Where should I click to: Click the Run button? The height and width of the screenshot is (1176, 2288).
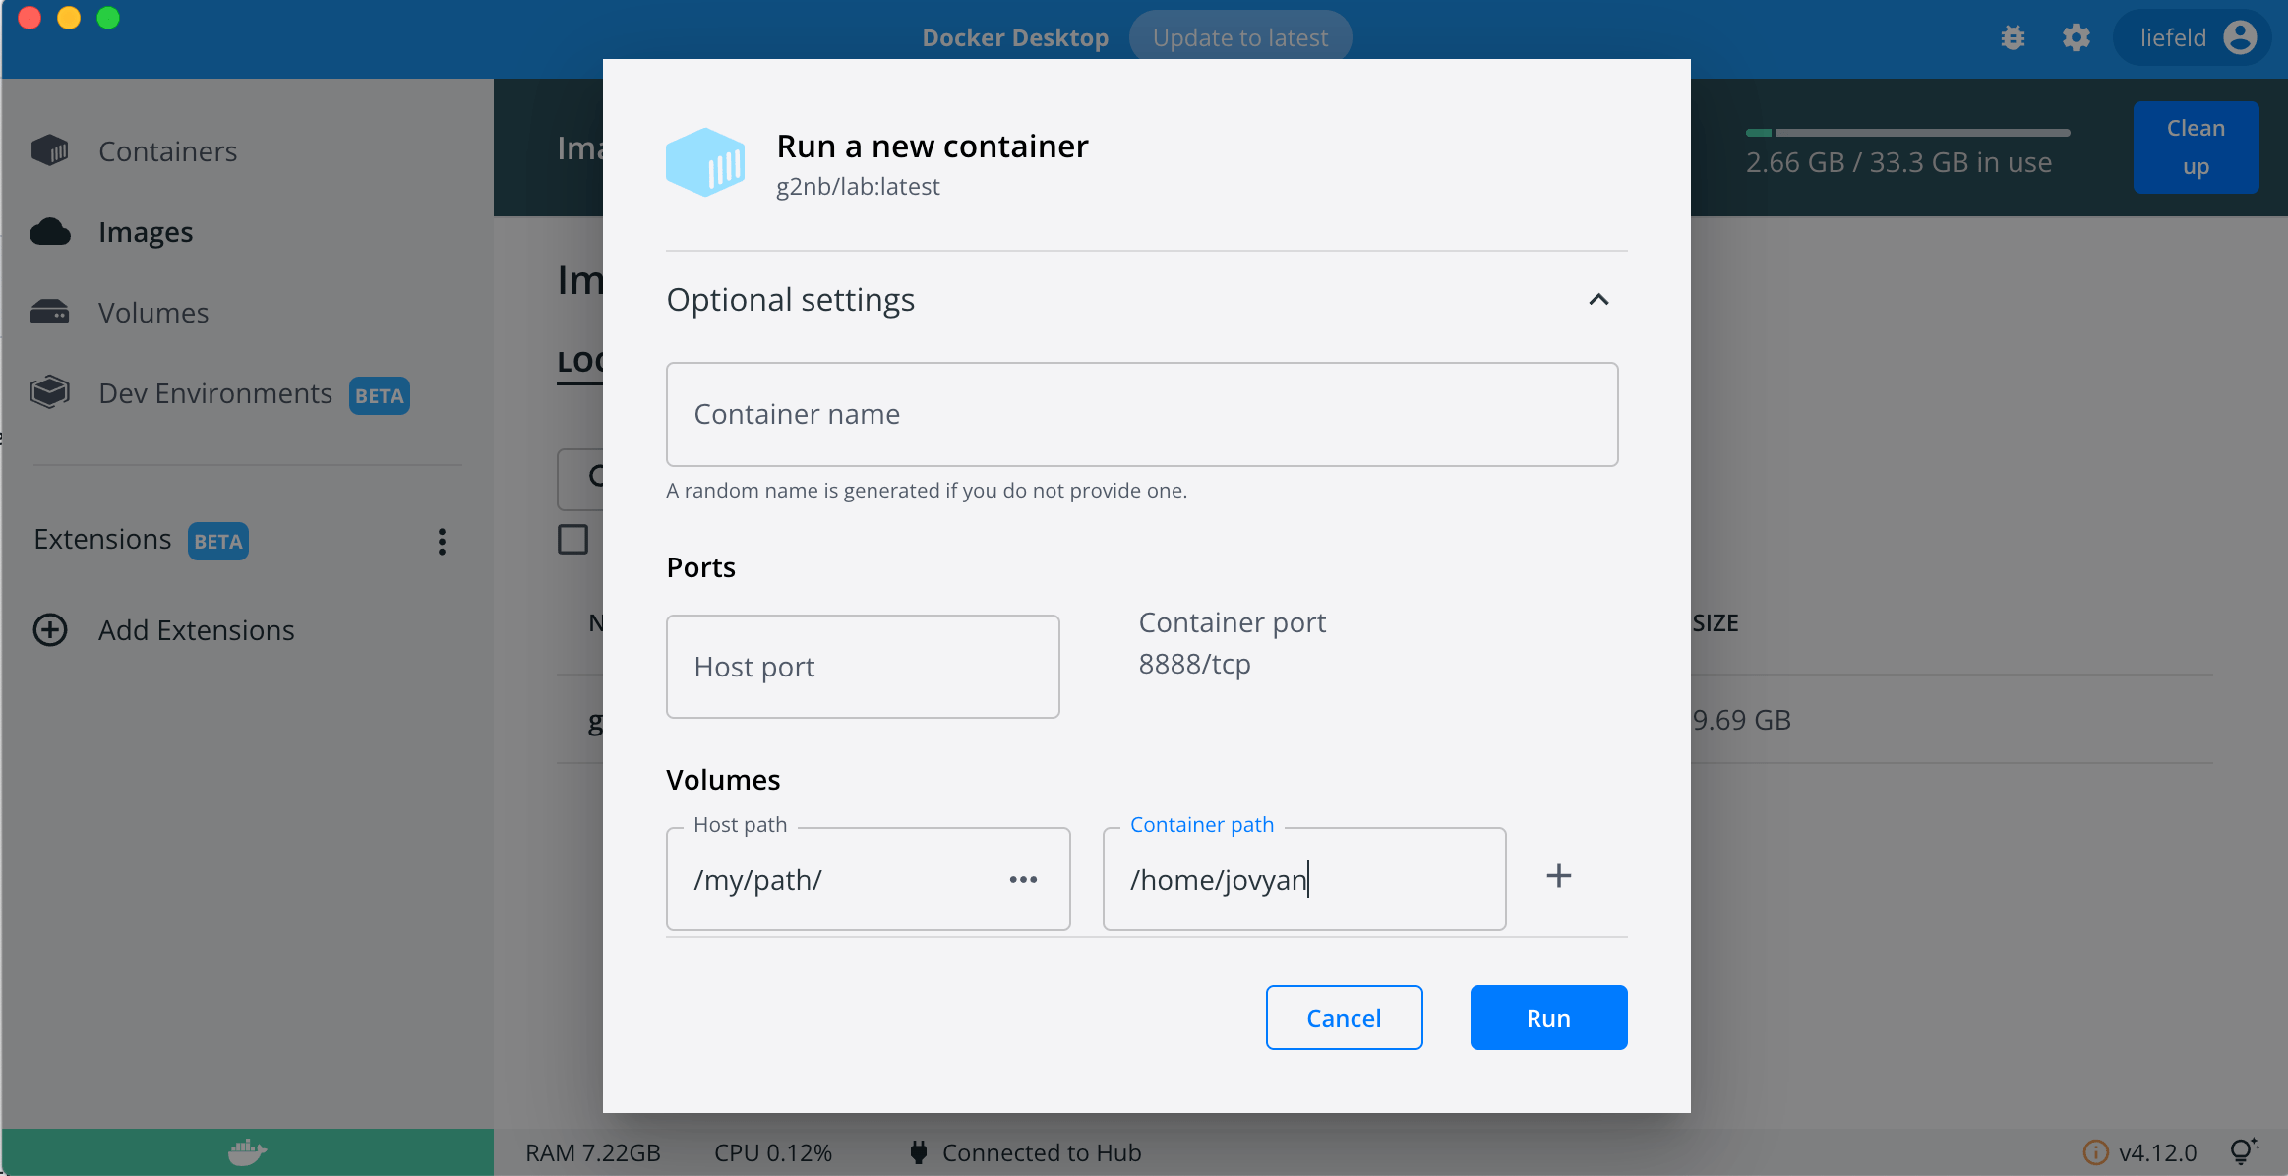[x=1548, y=1018]
